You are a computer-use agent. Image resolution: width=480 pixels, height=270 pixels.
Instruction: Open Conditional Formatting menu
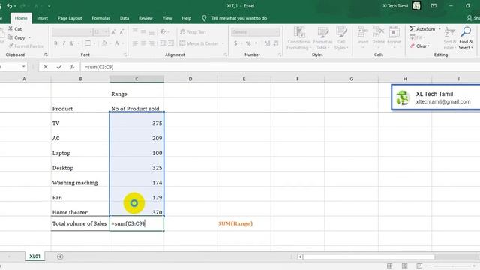click(299, 38)
